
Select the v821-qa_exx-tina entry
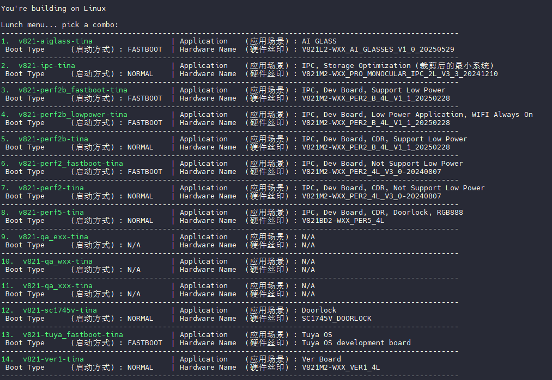[x=53, y=237]
